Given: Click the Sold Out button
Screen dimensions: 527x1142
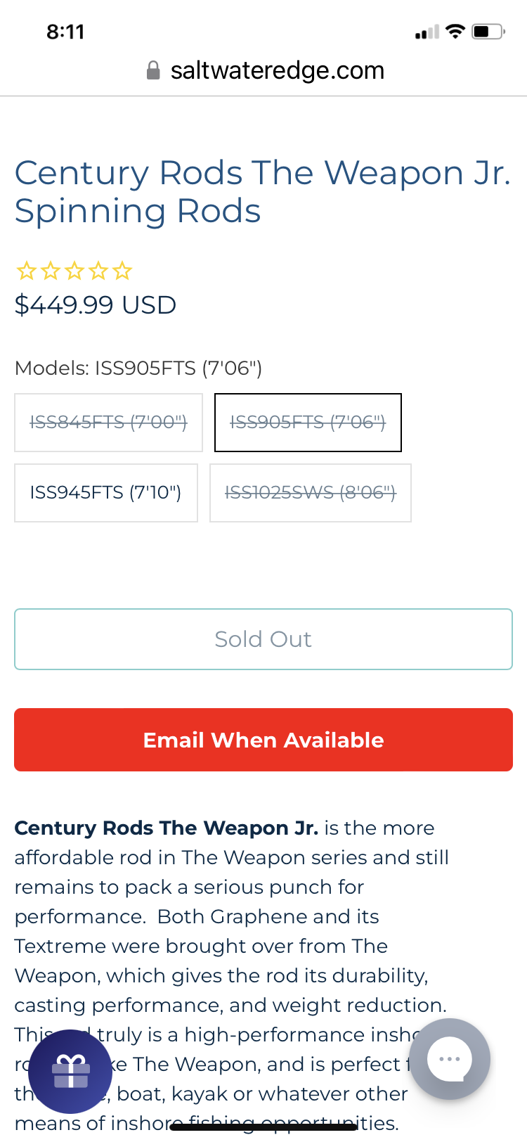Looking at the screenshot, I should pyautogui.click(x=263, y=639).
